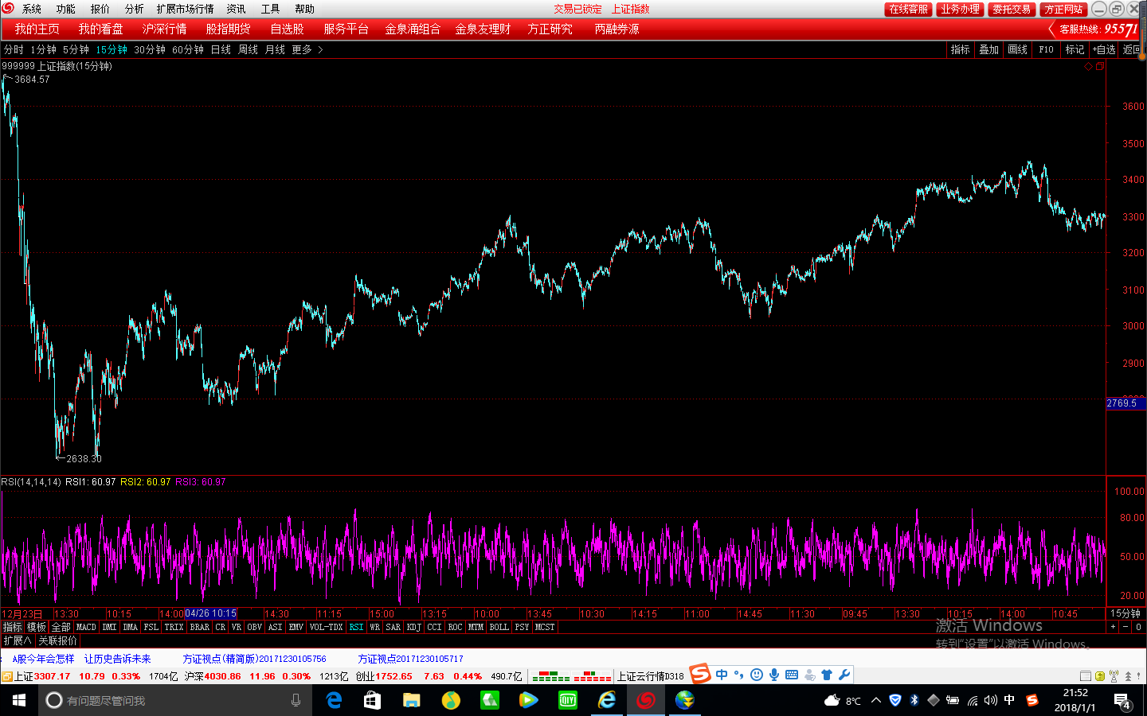The image size is (1147, 716).
Task: Select the 周线 weekly timeframe
Action: (248, 49)
